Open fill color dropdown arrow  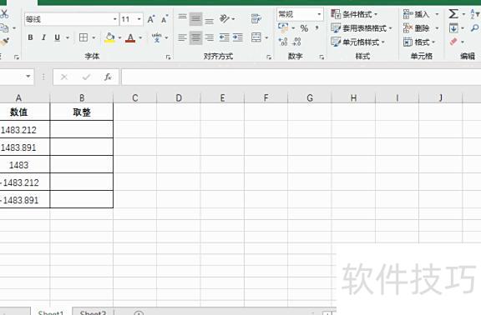pyautogui.click(x=120, y=37)
